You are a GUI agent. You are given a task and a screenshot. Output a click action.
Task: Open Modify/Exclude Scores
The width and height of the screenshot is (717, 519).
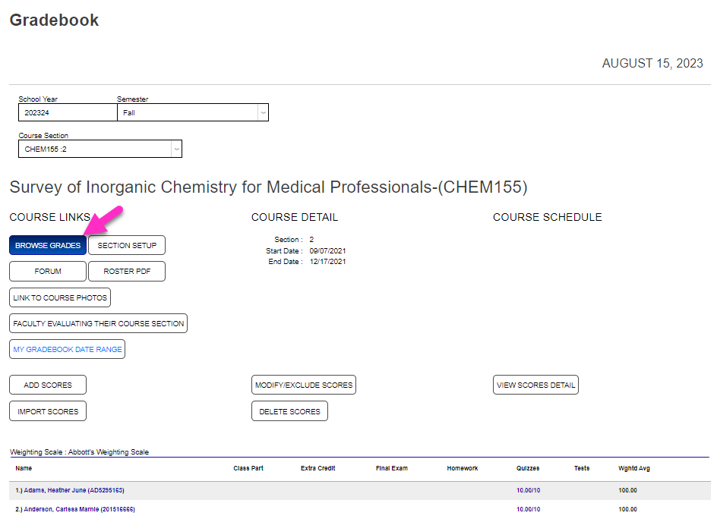pos(303,385)
